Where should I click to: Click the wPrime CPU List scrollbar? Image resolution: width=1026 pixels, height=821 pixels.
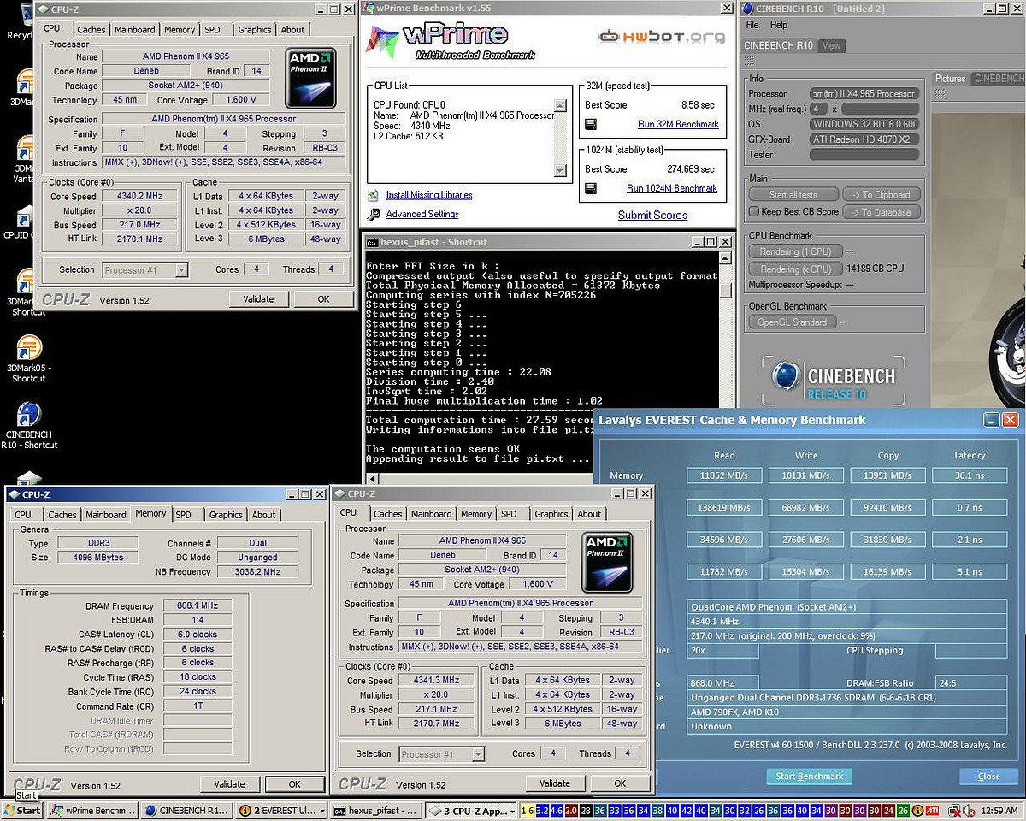560,138
